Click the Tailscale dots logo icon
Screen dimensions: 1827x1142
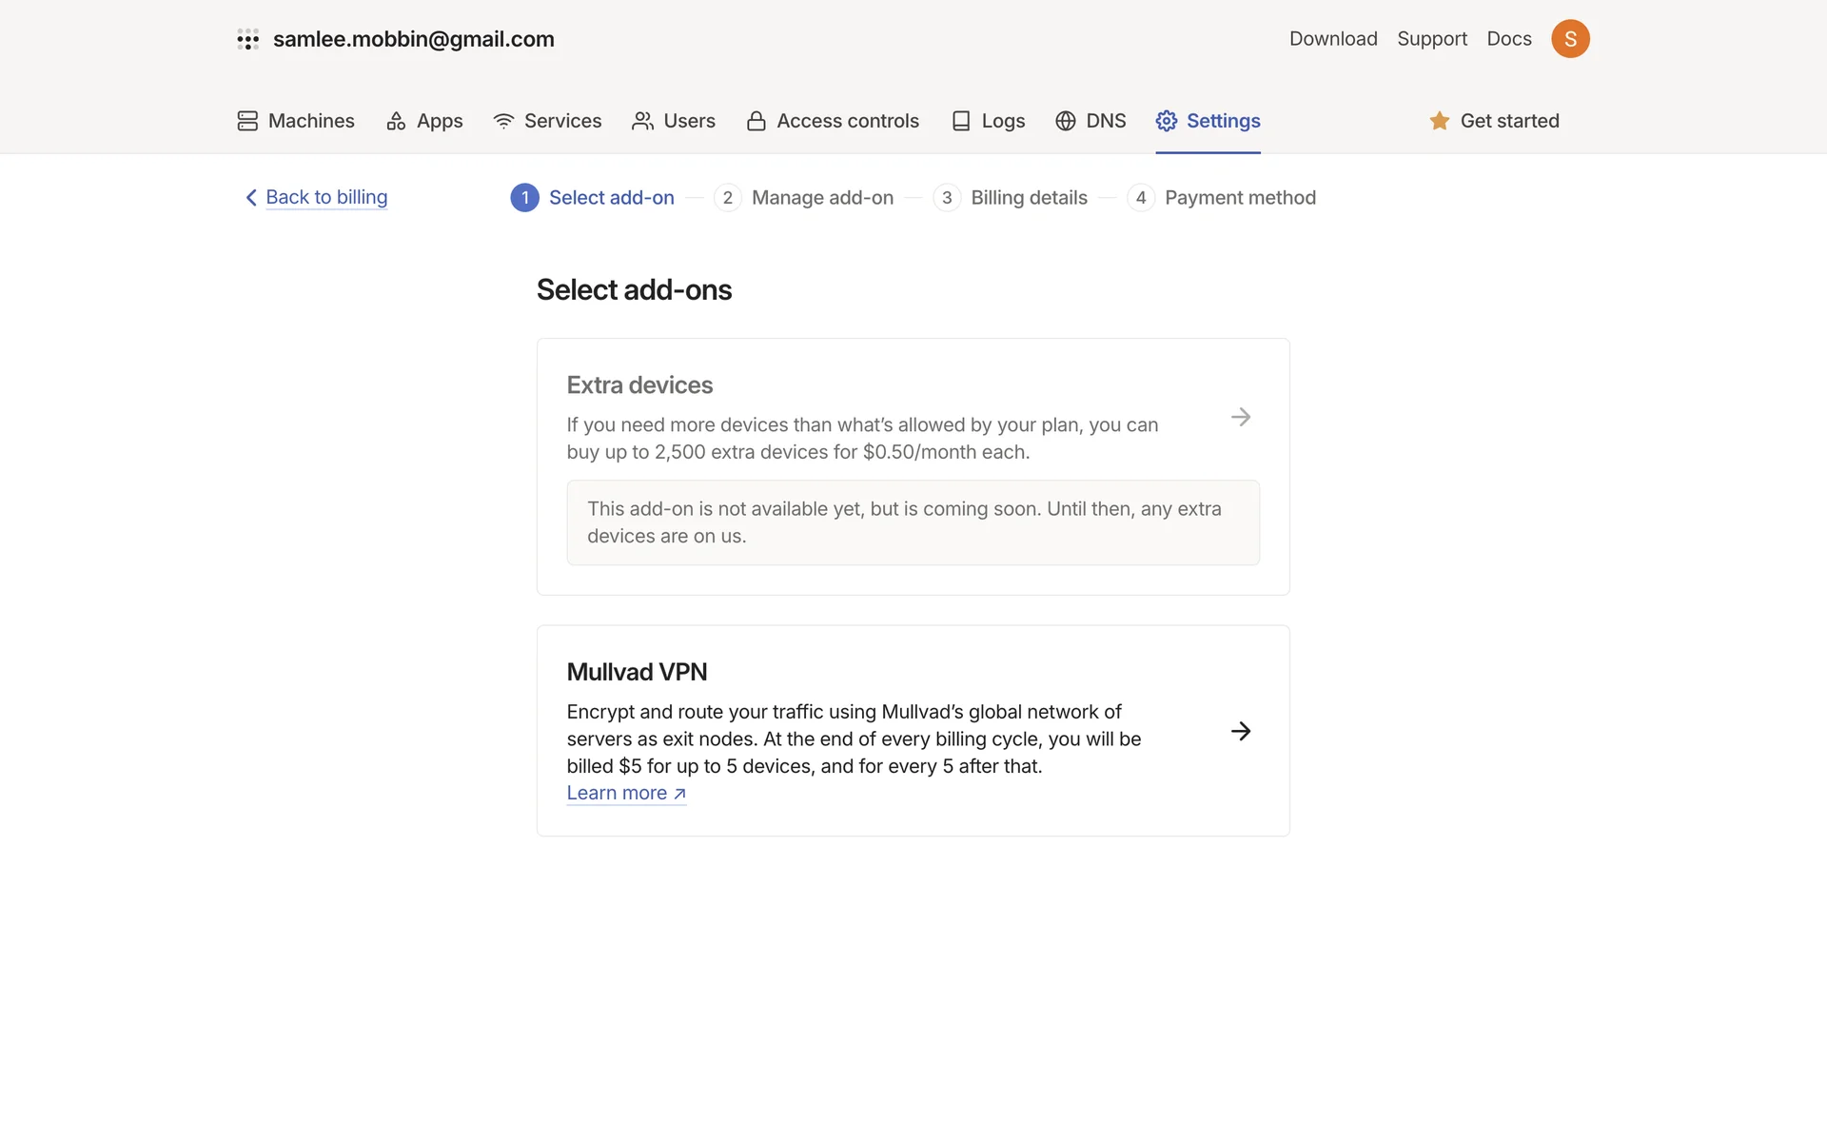click(x=247, y=39)
